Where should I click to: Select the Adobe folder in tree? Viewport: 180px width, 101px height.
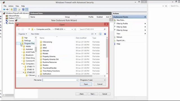(28, 46)
